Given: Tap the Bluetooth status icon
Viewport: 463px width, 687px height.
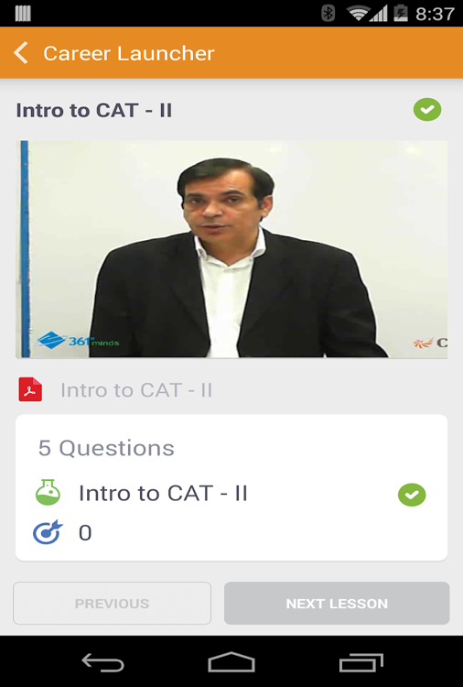Looking at the screenshot, I should (328, 13).
